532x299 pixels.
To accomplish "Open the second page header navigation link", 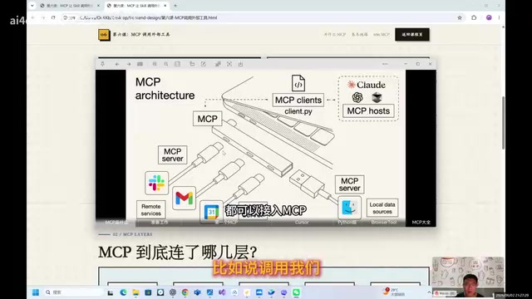I will pyautogui.click(x=359, y=35).
